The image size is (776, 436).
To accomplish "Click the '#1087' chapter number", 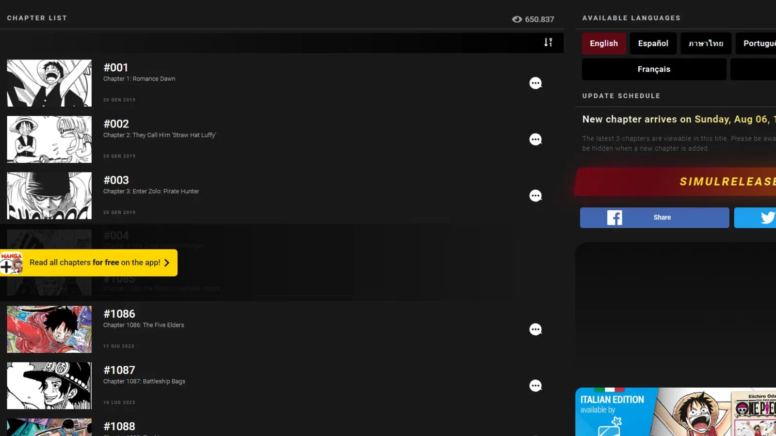I will pyautogui.click(x=119, y=370).
